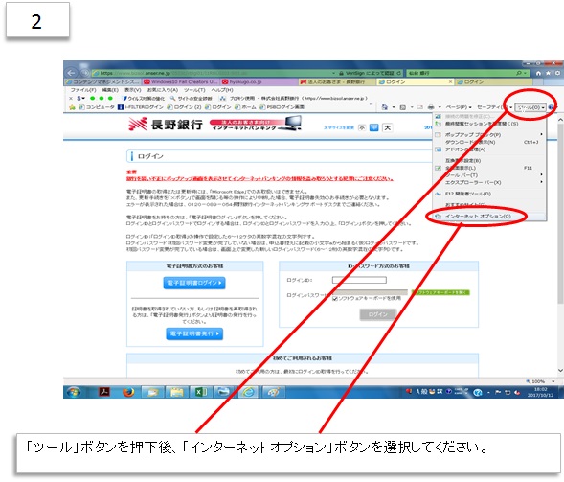Screen dimensions: 564x482
Task: Switch to the Windows10 Fall Creators tab
Action: click(x=181, y=82)
